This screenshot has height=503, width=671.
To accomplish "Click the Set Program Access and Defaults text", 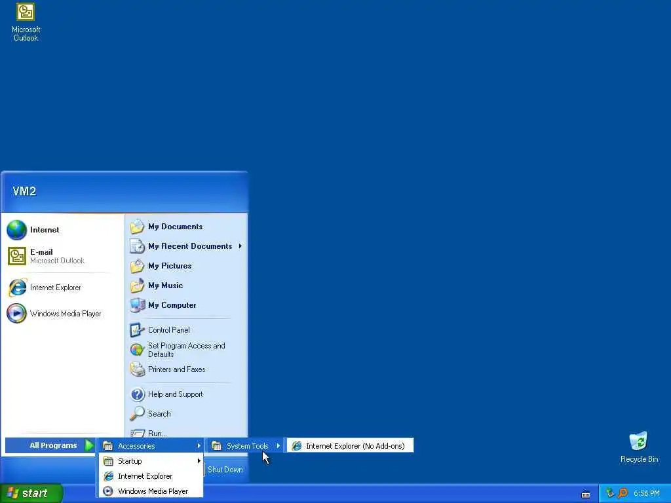I will 186,350.
